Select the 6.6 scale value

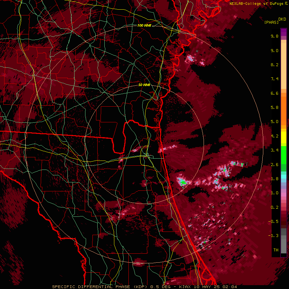tap(275, 93)
